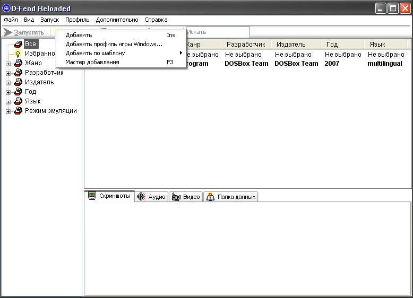
Task: Select Избранное in the tree
Action: point(40,54)
